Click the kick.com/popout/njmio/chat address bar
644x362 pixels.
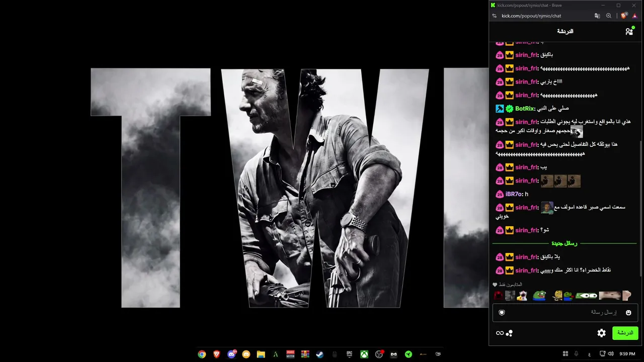tap(531, 16)
